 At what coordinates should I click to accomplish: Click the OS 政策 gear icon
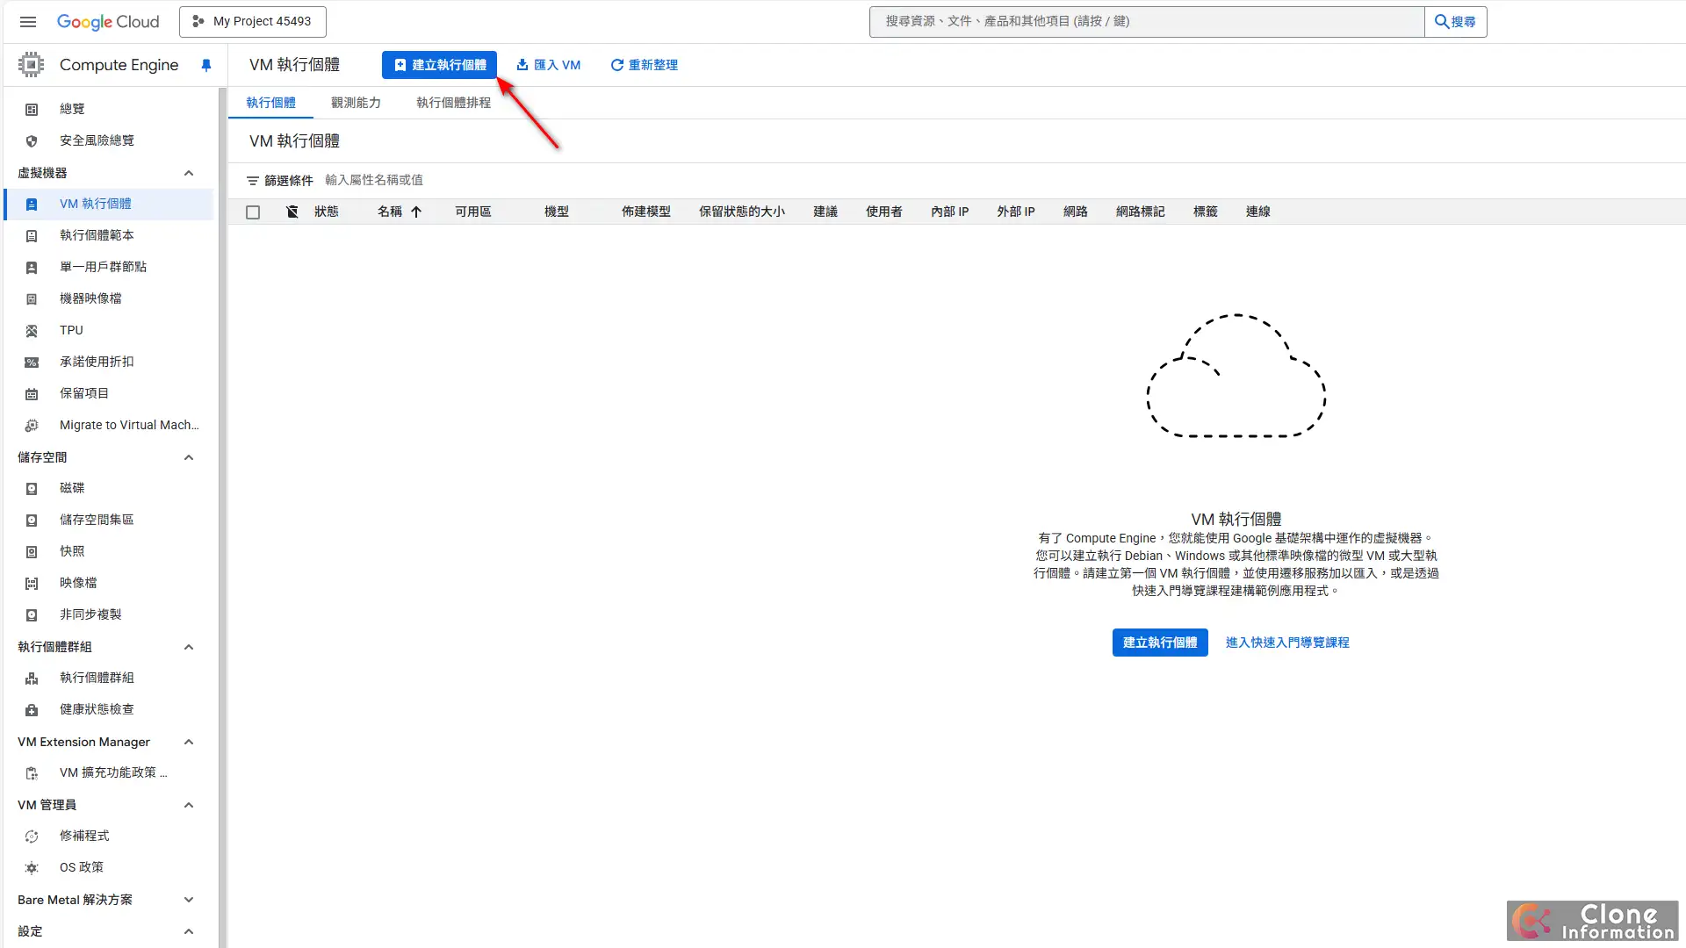[x=32, y=867]
